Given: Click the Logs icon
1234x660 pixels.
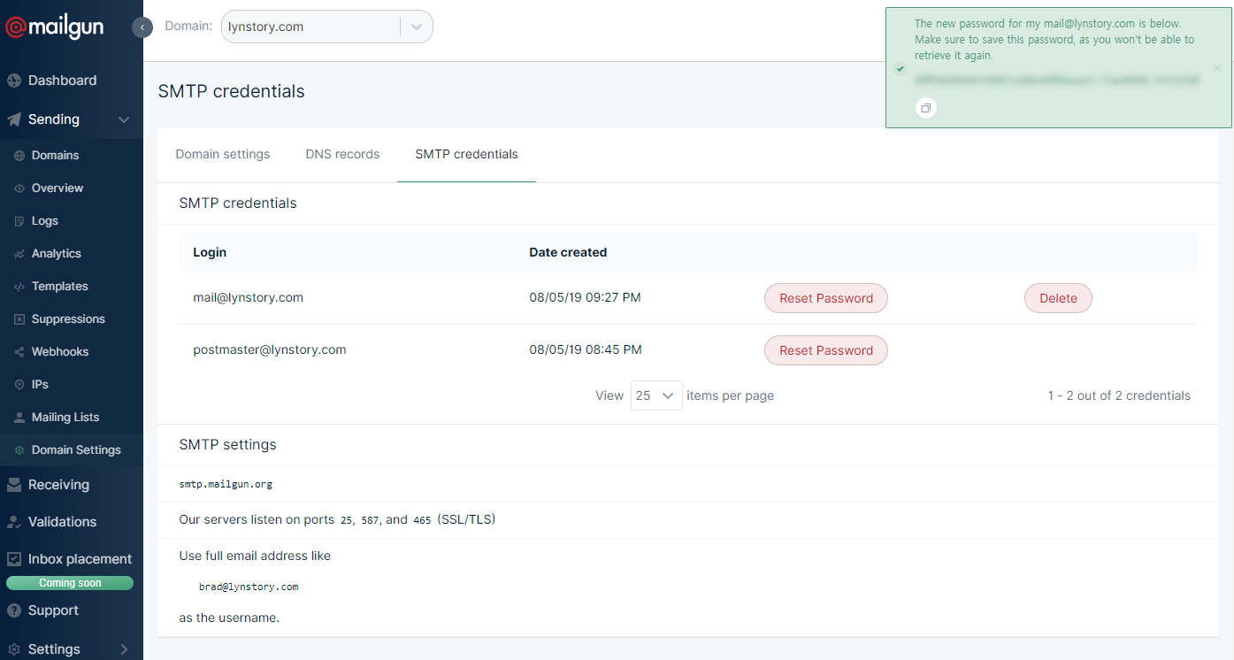Looking at the screenshot, I should tap(19, 221).
